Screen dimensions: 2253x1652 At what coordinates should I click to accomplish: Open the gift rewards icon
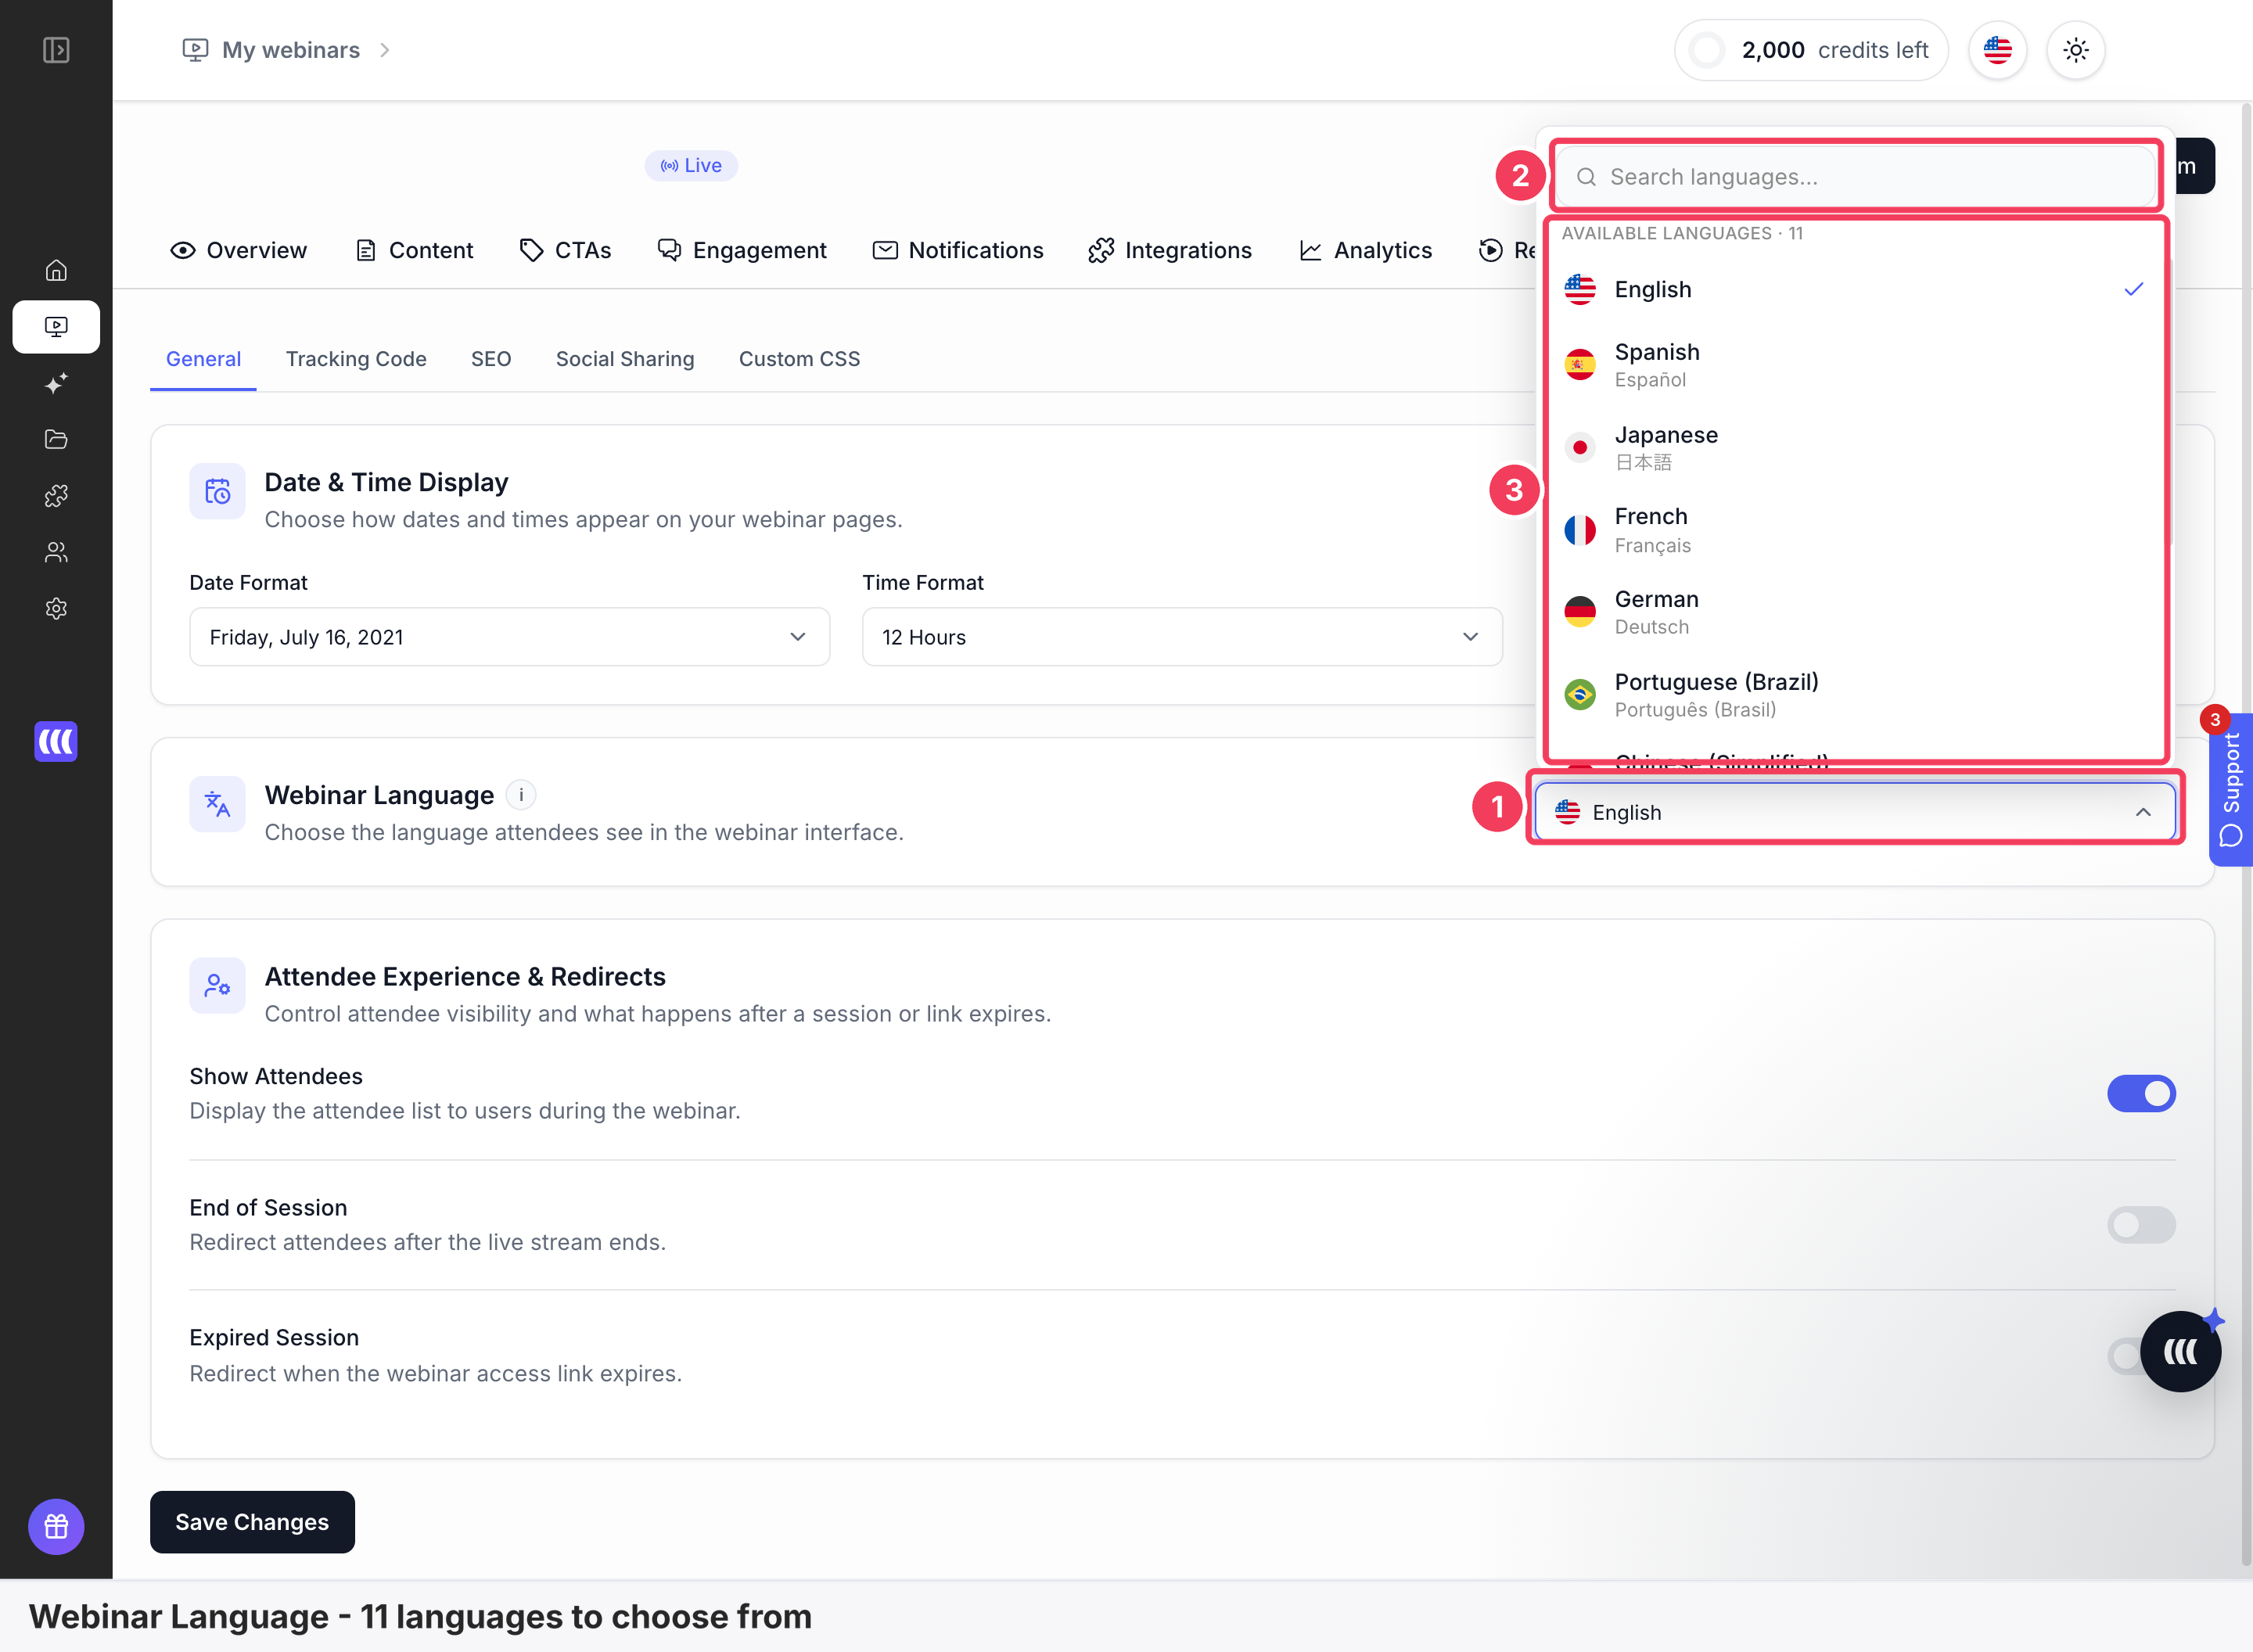(x=56, y=1526)
